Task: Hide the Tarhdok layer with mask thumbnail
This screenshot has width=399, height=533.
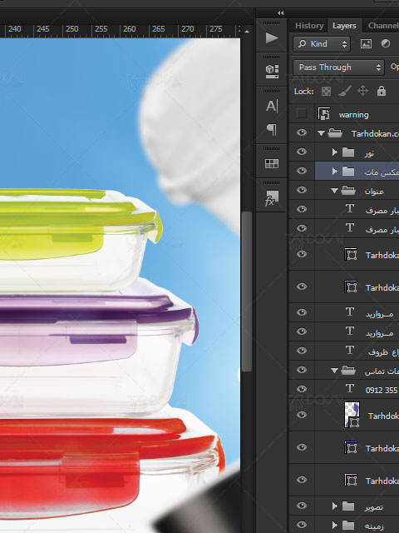Action: click(x=301, y=415)
